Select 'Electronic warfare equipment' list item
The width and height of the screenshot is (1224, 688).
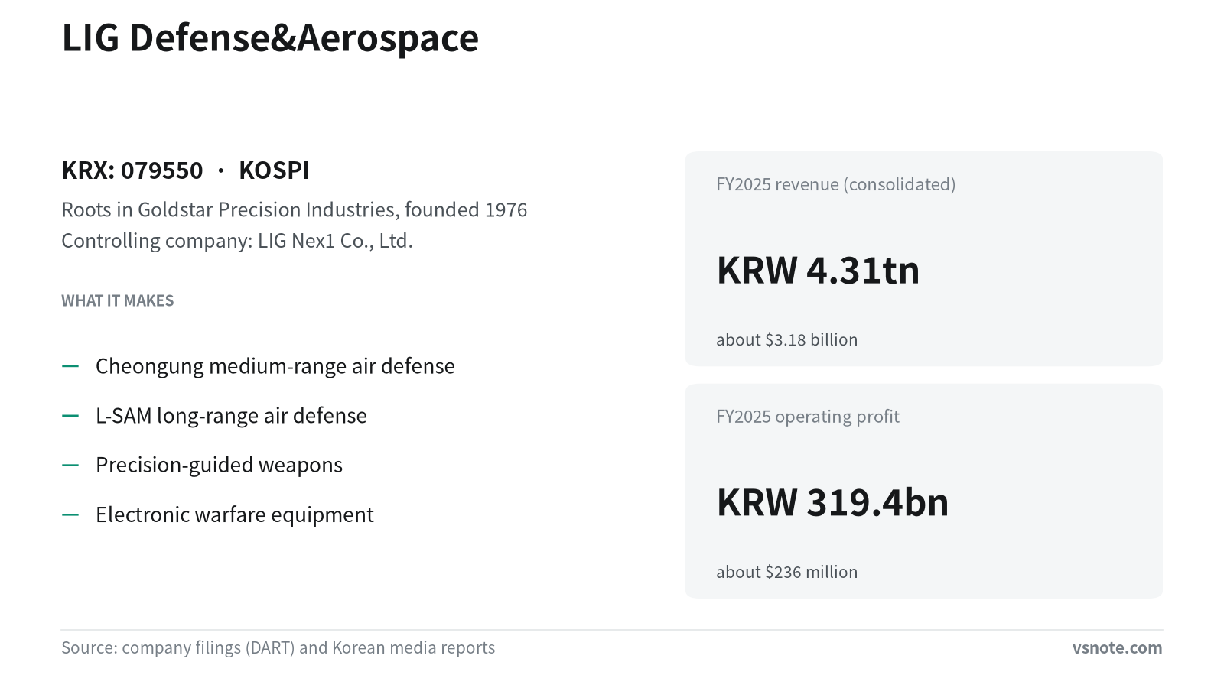[x=235, y=514]
